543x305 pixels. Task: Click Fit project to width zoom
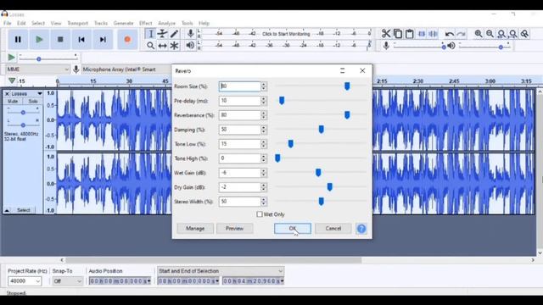click(512, 34)
